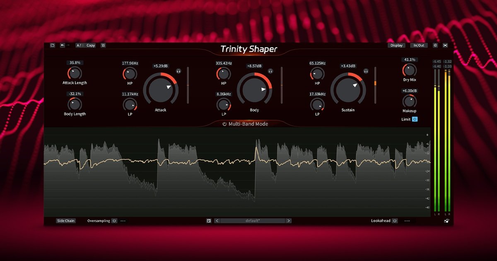Click the 65.125Hz HP frequency value
This screenshot has height=261, width=497.
click(x=317, y=63)
